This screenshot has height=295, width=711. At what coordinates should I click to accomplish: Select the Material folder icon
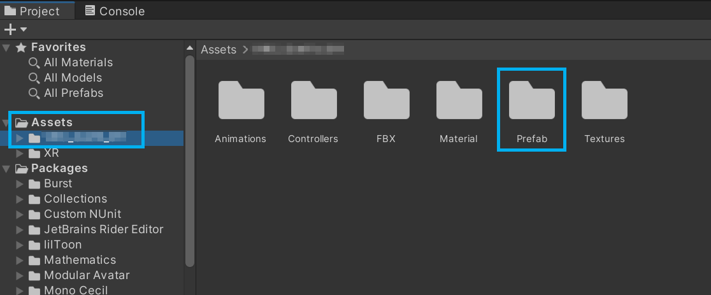click(459, 100)
